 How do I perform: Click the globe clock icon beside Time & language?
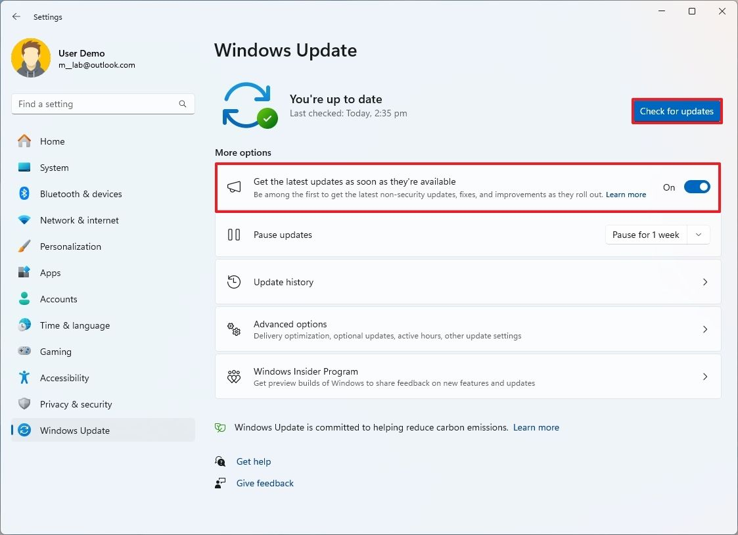click(24, 325)
